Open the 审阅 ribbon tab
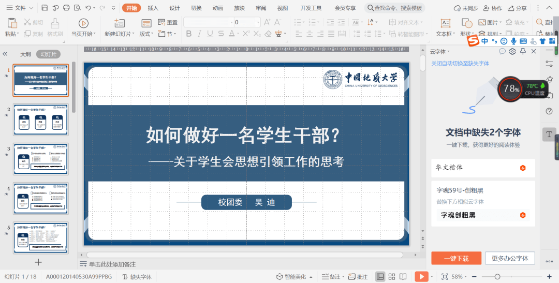The width and height of the screenshot is (559, 283). pos(261,8)
